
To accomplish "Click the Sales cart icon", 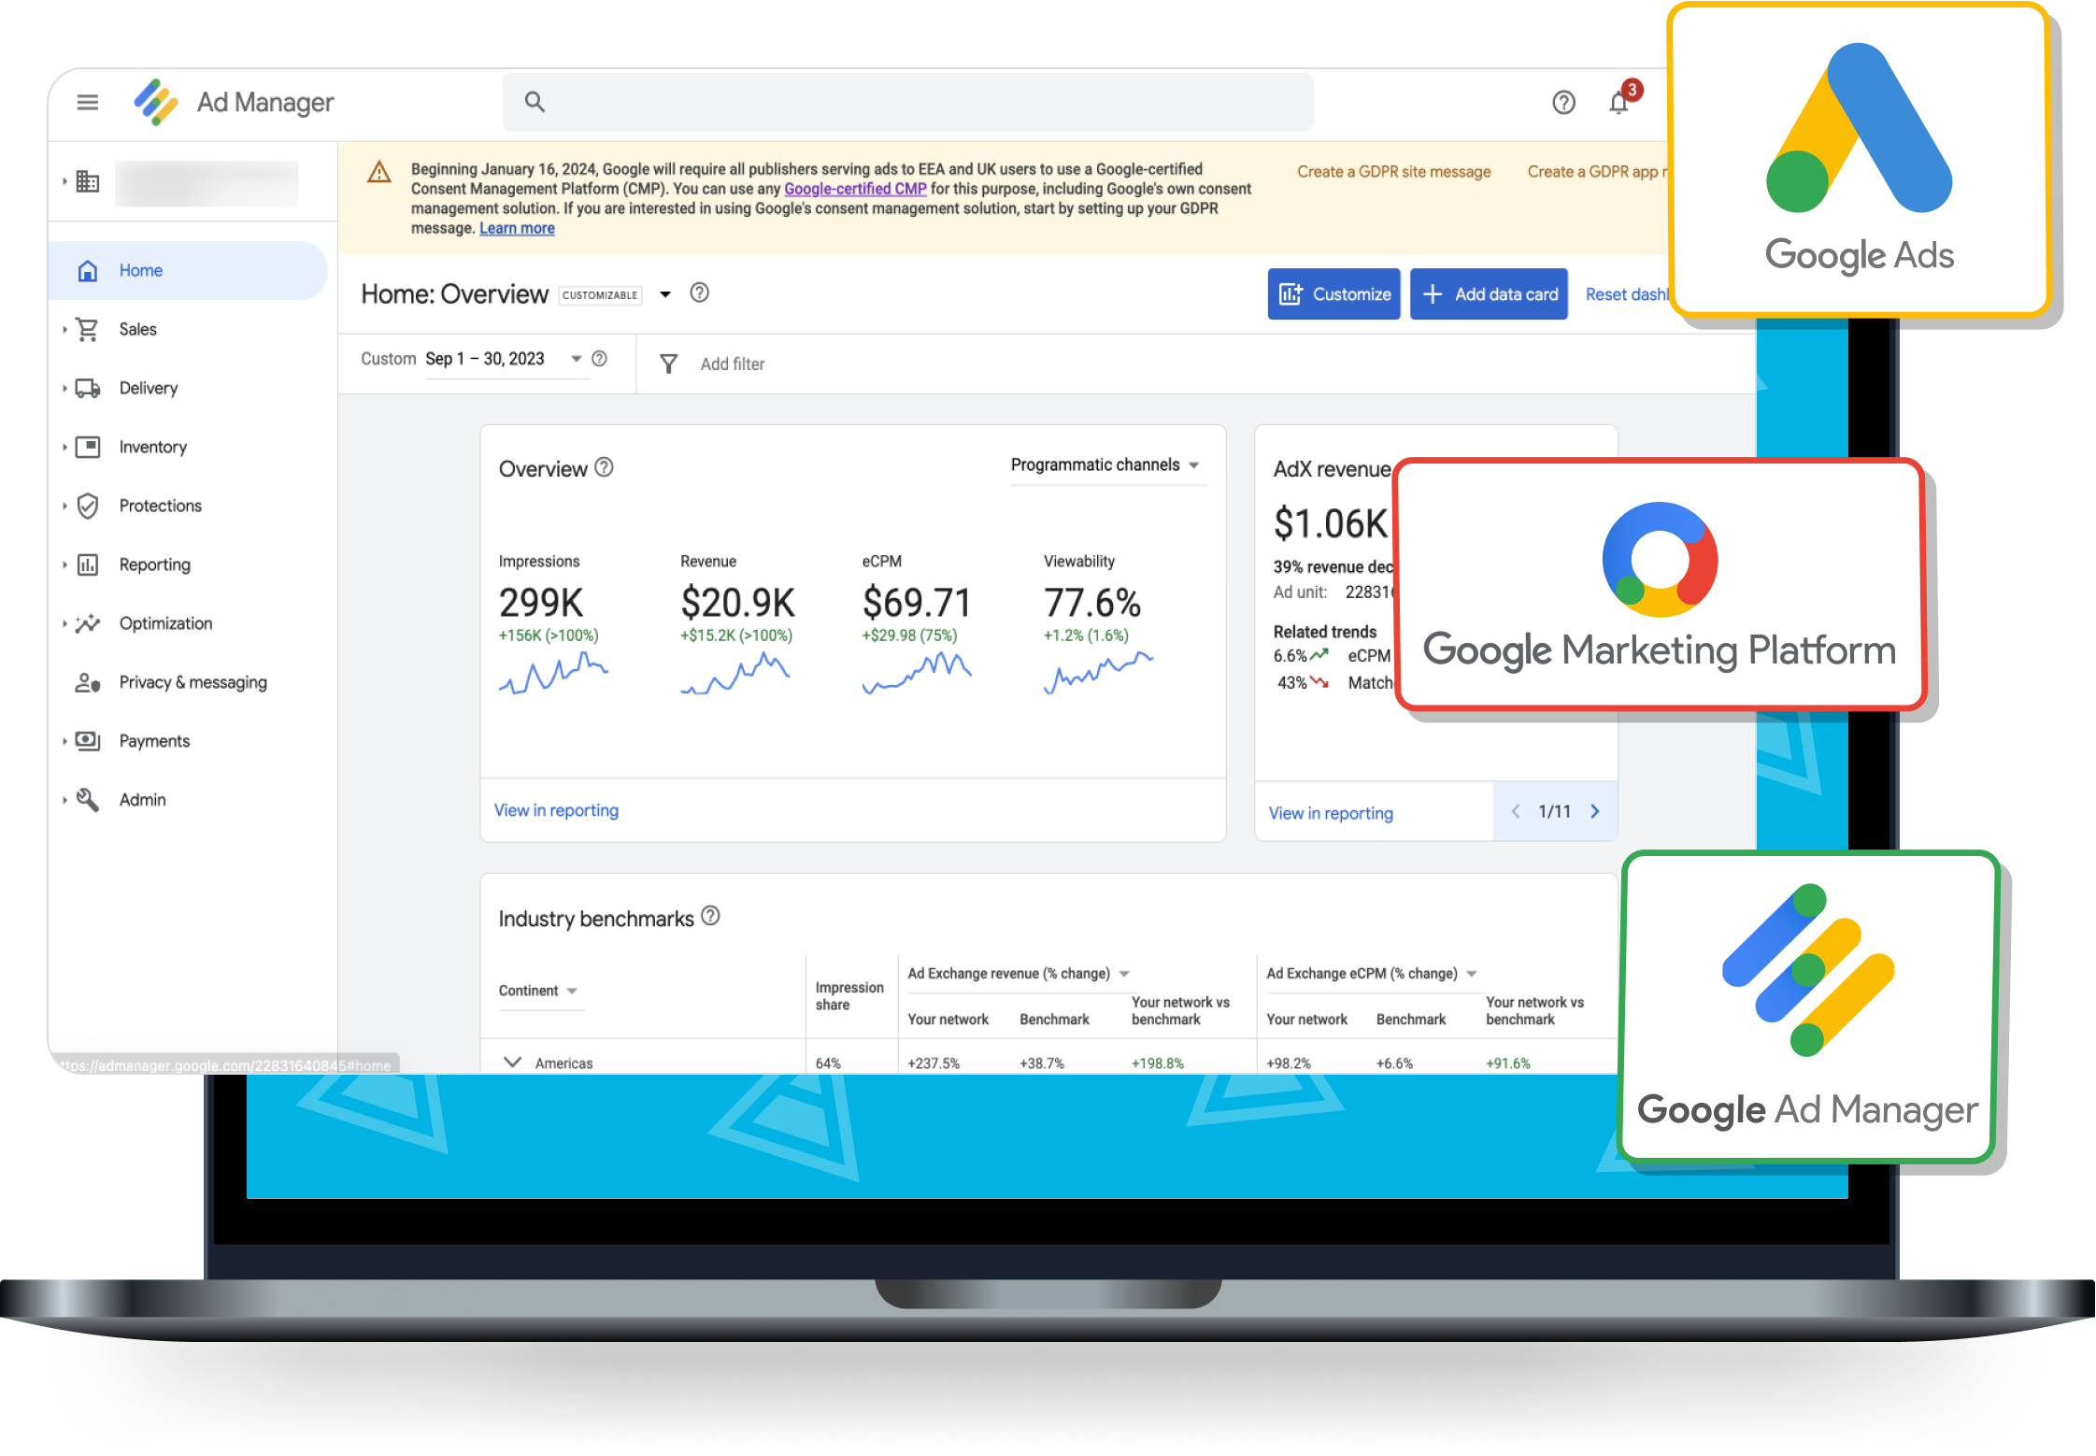I will (x=87, y=329).
